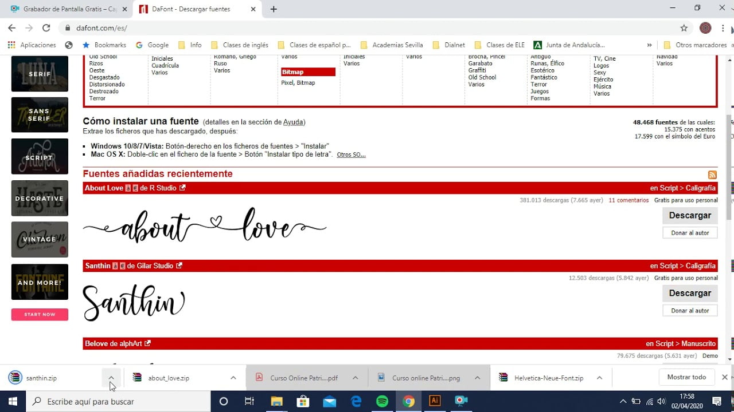Open Santhin external link icon

pyautogui.click(x=179, y=266)
